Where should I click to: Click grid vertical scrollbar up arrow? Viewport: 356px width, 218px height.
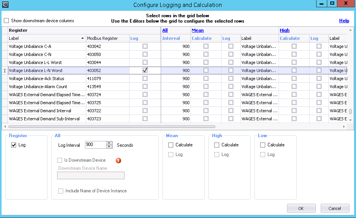350,30
